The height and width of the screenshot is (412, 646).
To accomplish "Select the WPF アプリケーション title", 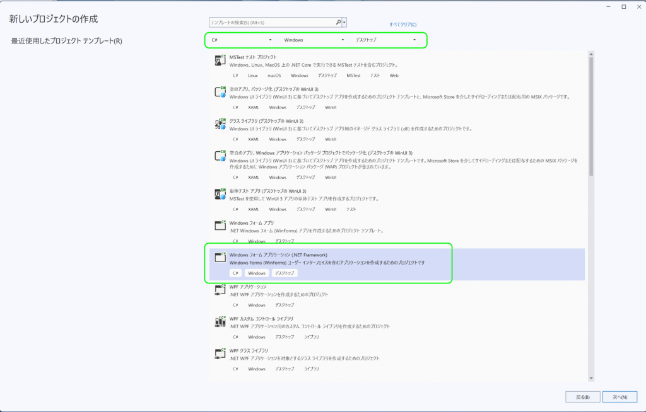I will (248, 287).
